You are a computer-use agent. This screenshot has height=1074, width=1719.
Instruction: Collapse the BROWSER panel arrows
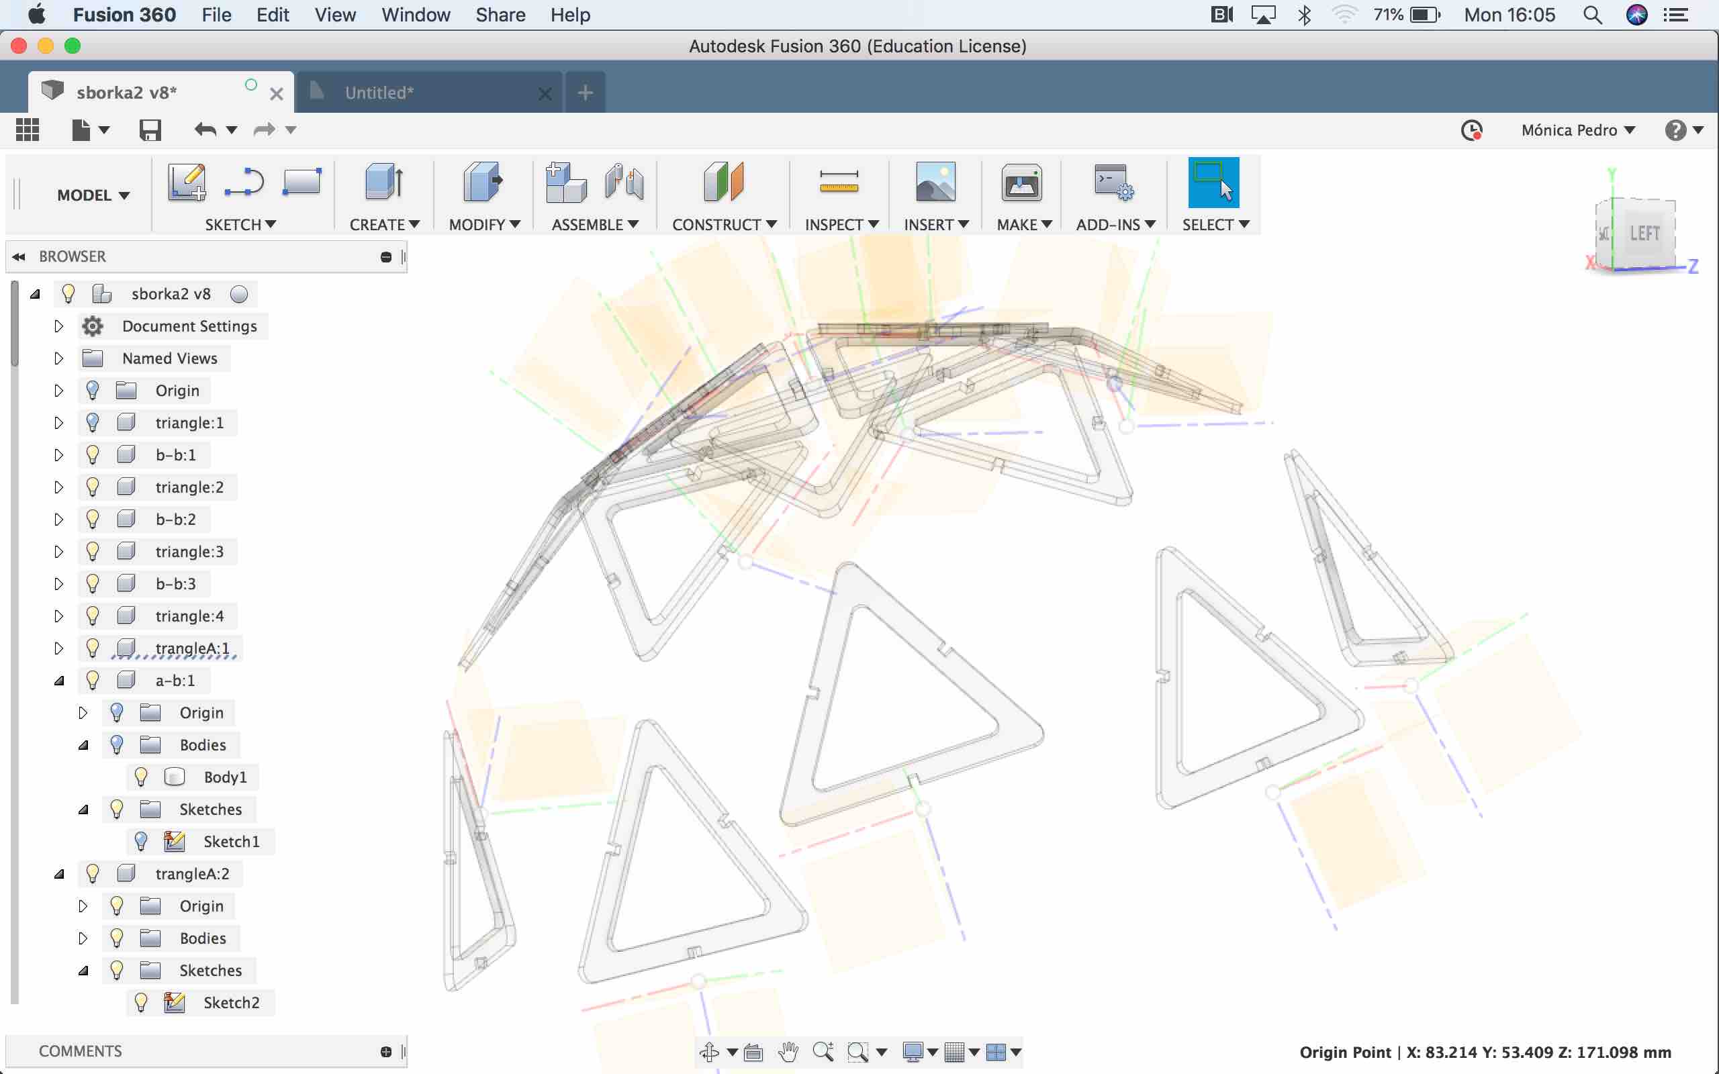coord(19,256)
